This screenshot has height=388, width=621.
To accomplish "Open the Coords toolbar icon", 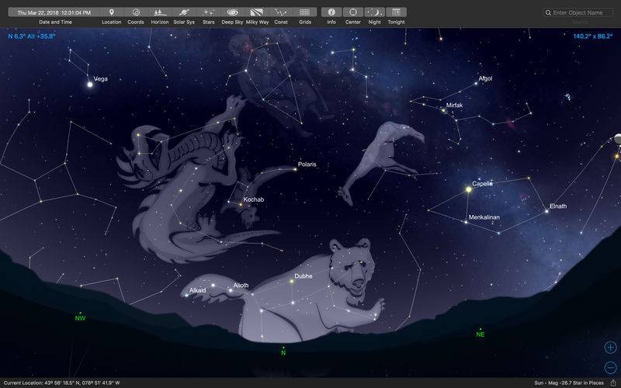I will click(136, 12).
